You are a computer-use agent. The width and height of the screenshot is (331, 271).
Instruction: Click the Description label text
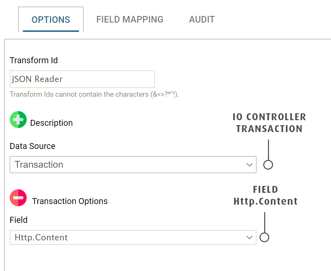point(51,123)
